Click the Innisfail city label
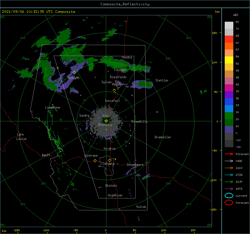The image size is (250, 234). click(x=112, y=101)
